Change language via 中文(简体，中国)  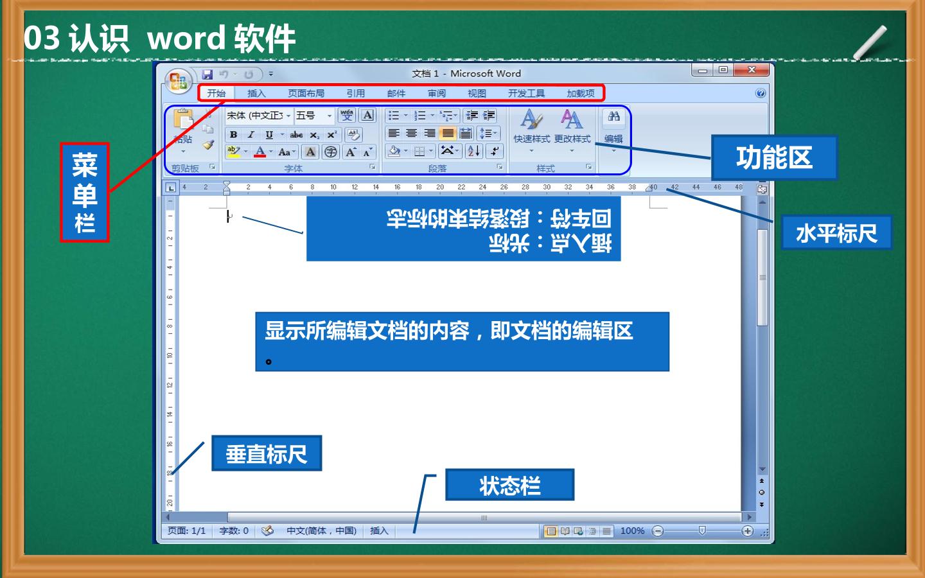point(321,530)
